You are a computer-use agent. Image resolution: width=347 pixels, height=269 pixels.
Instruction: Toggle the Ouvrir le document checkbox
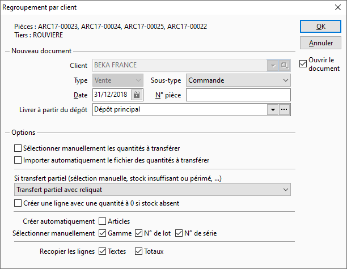tap(303, 64)
